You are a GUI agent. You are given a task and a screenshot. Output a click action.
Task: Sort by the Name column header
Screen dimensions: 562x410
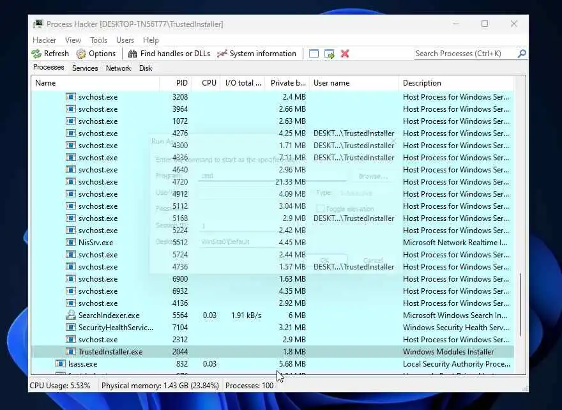coord(95,83)
